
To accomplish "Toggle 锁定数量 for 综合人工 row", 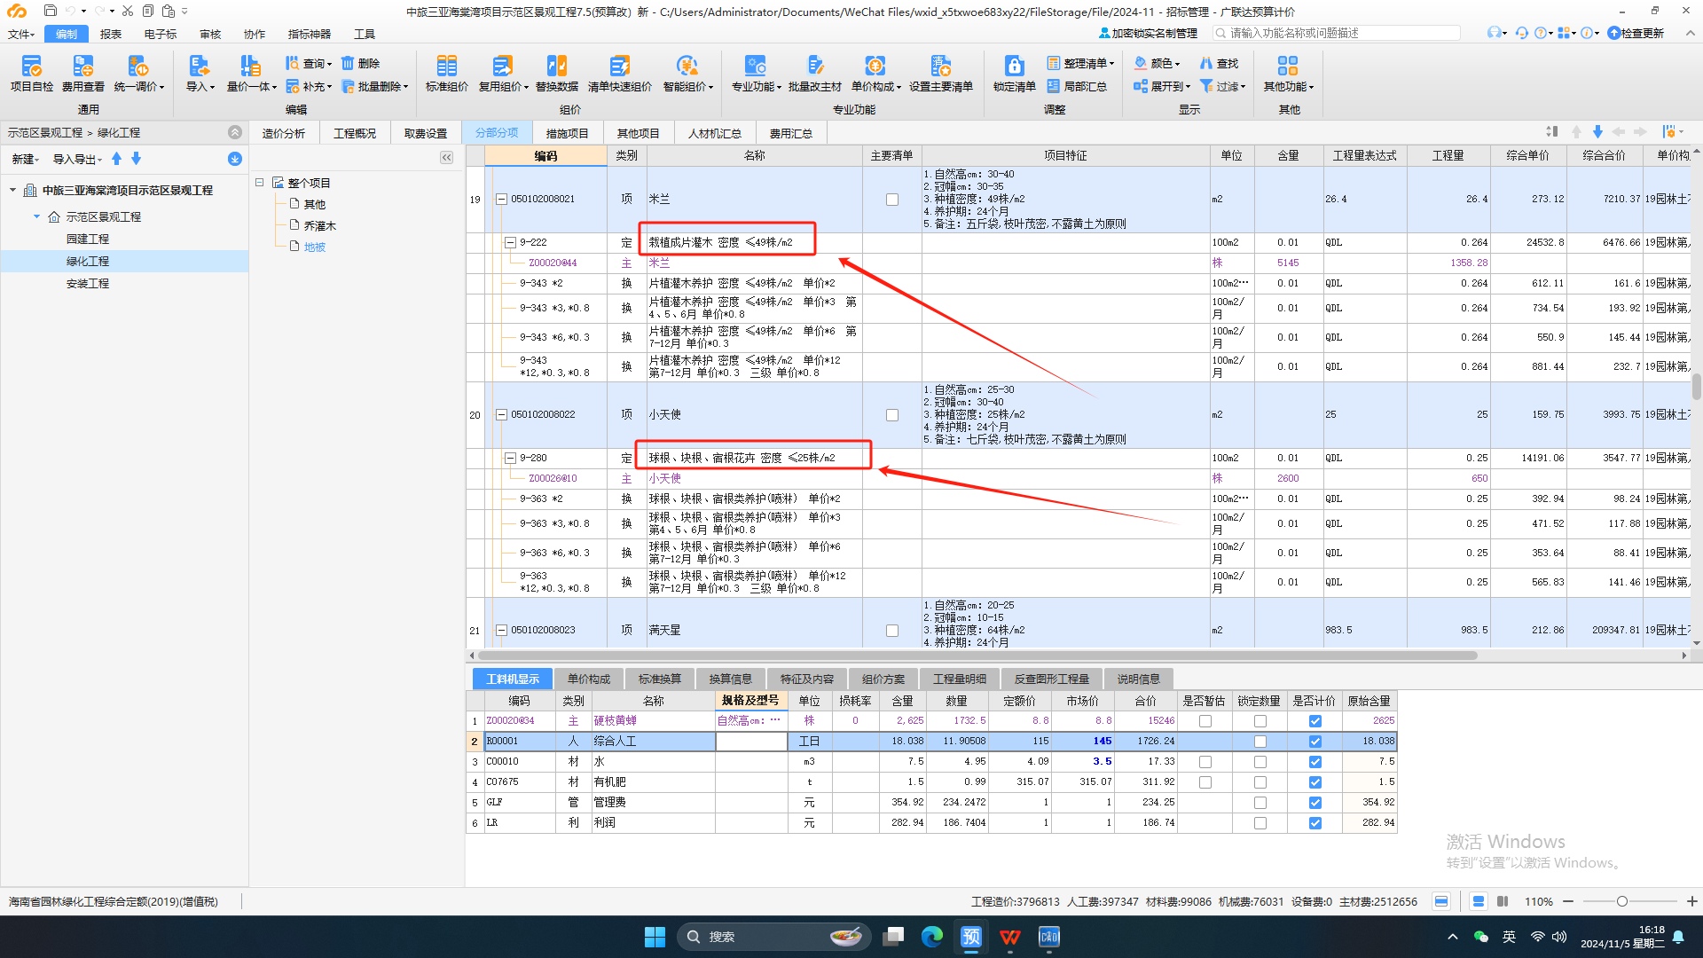I will (x=1260, y=742).
